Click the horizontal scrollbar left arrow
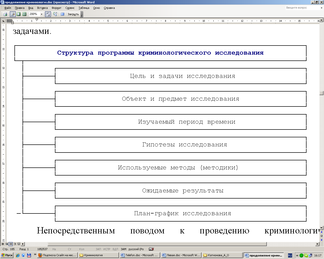 pos(23,244)
